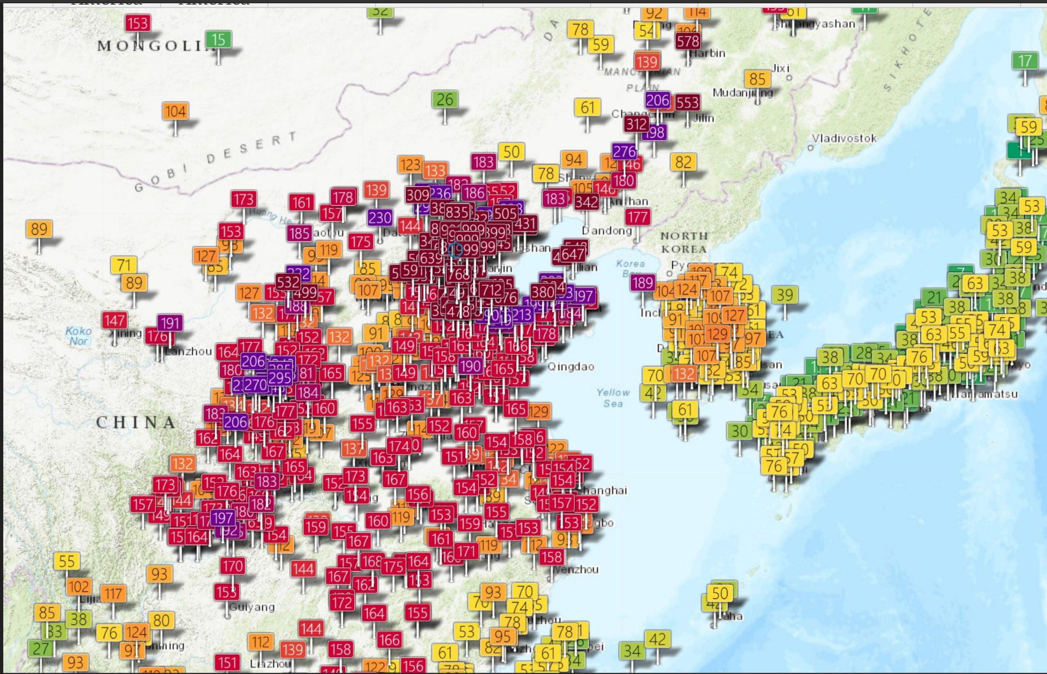1047x674 pixels.
Task: Click the yellow 80 marker
Action: pos(161,620)
